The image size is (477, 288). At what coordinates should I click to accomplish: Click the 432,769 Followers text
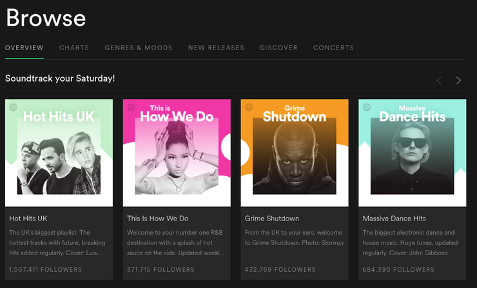(280, 269)
